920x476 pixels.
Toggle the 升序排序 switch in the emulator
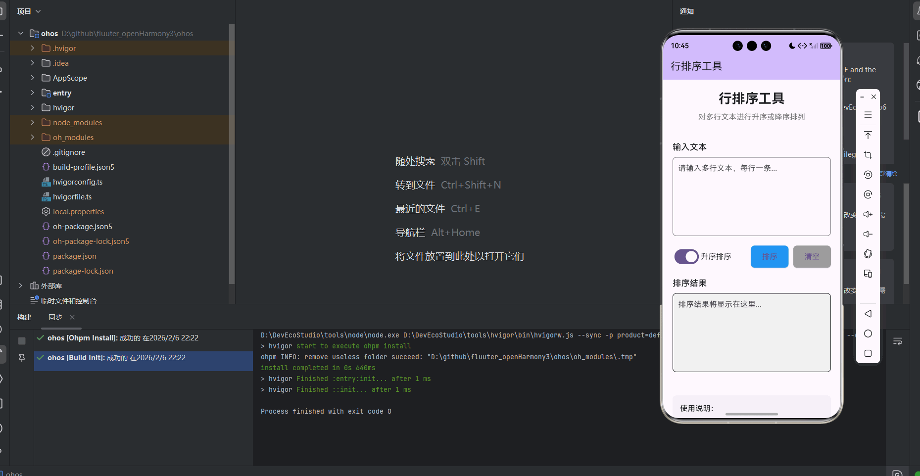pos(686,257)
